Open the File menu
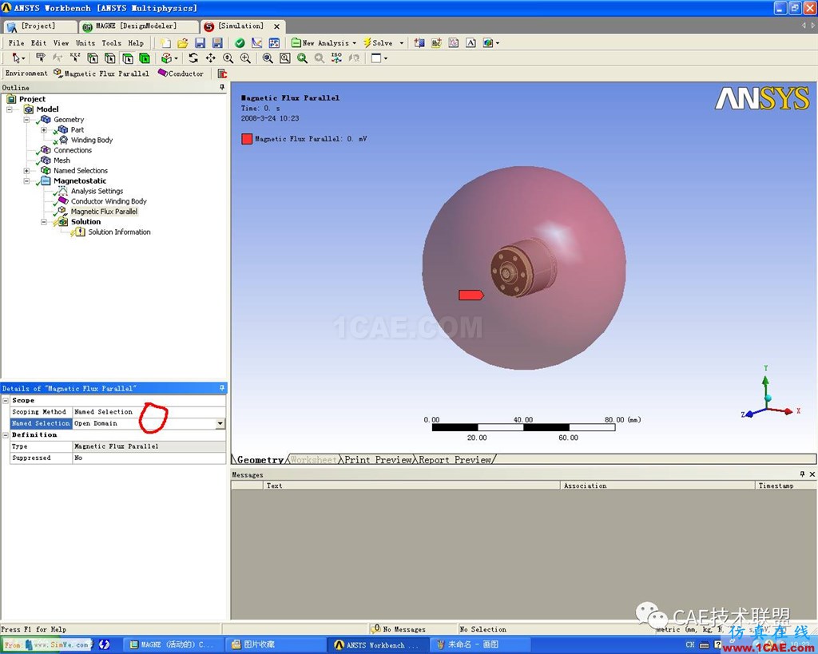 click(x=16, y=43)
